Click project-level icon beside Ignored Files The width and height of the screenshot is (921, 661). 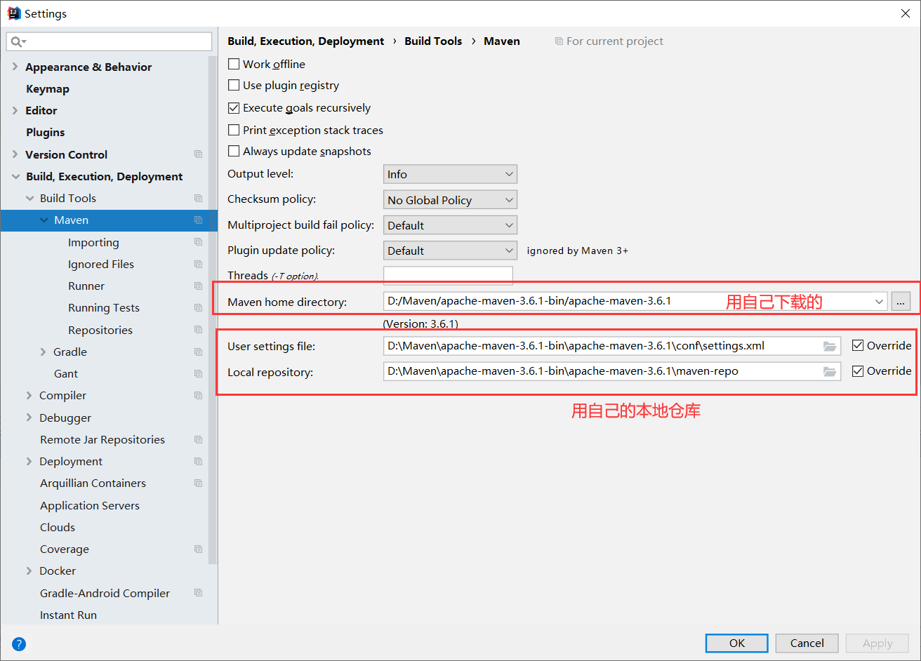pos(199,265)
